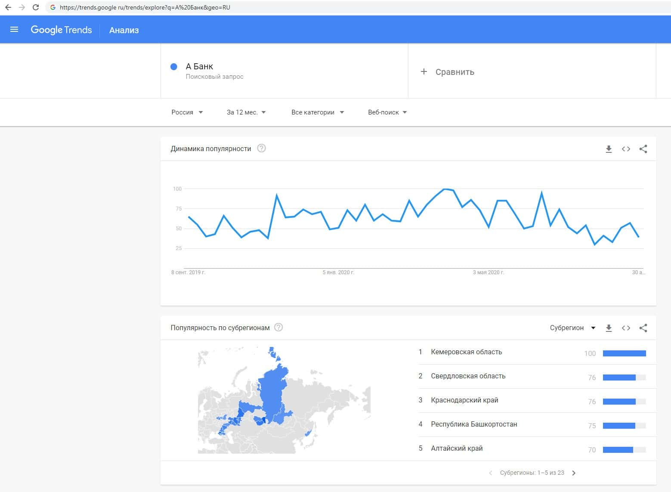Screen dimensions: 671x492
Task: Click the site info icon in address bar
Action: tap(53, 7)
